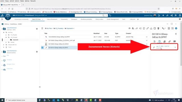Click the top bar search field
This screenshot has width=182, height=102.
[x=89, y=15]
